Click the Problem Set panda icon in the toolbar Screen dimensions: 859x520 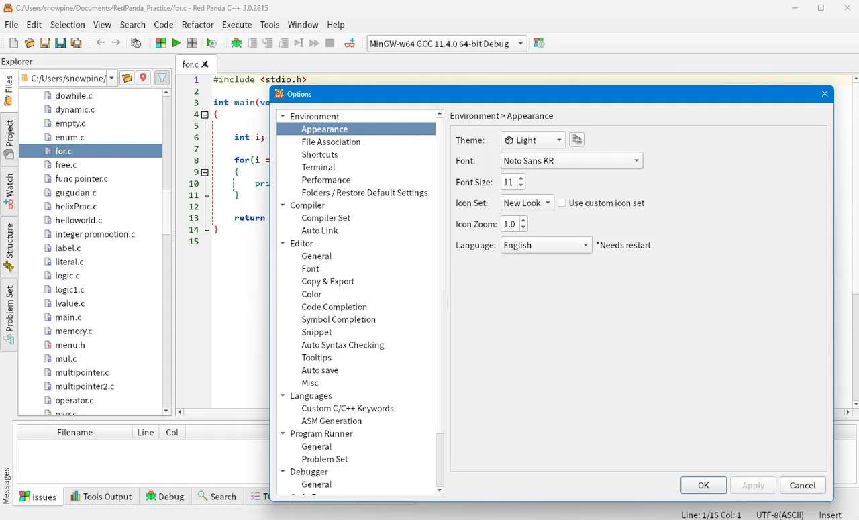tap(350, 43)
